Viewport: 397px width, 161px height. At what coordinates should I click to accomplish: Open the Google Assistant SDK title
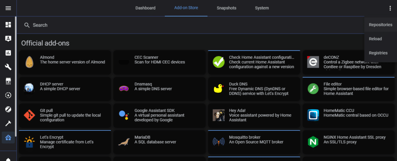click(x=154, y=110)
